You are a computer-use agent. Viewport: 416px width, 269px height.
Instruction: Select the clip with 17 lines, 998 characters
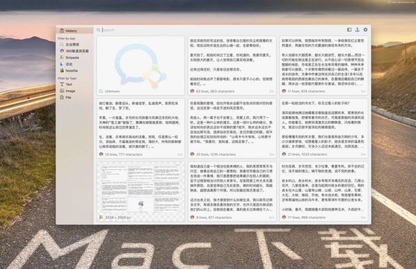click(323, 192)
